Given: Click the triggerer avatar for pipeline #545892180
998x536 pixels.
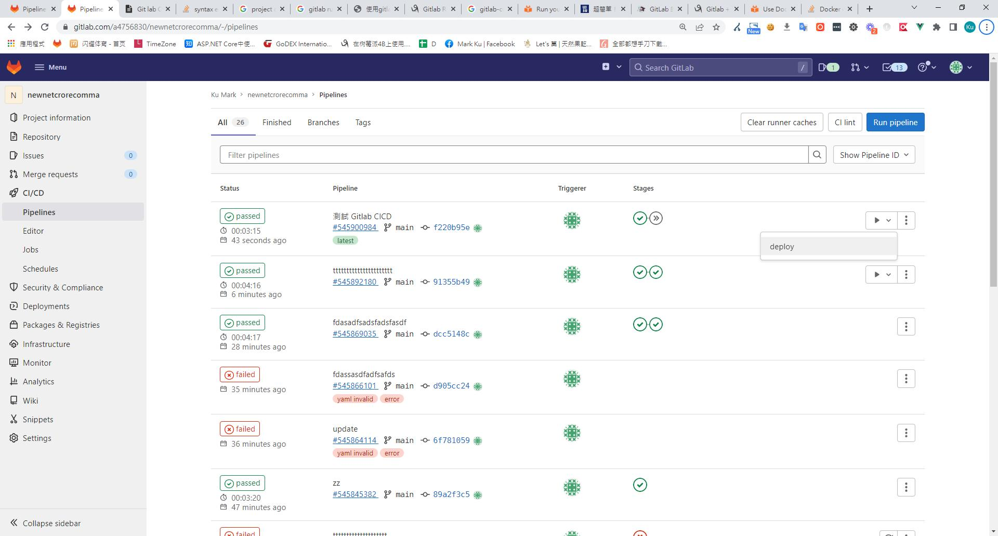Looking at the screenshot, I should click(x=572, y=275).
